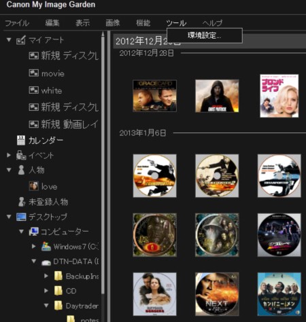Select the movie entry in My Art
The image size is (306, 322).
(53, 73)
